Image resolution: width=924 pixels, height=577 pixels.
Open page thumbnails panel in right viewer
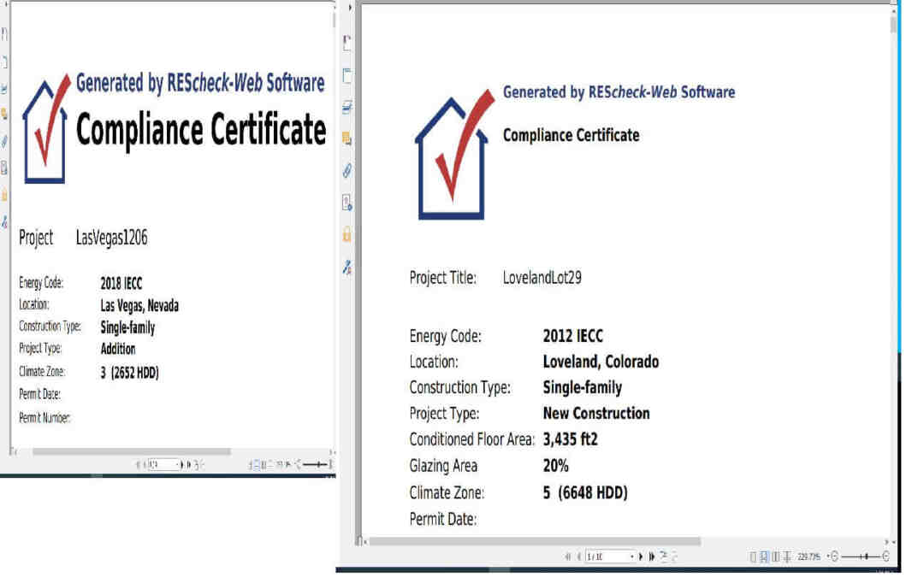[x=347, y=76]
